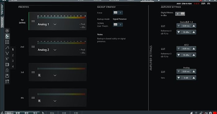Image resolution: width=217 pixels, height=114 pixels.
Task: Open the wrench tools icon in sidebar
Action: tap(7, 81)
